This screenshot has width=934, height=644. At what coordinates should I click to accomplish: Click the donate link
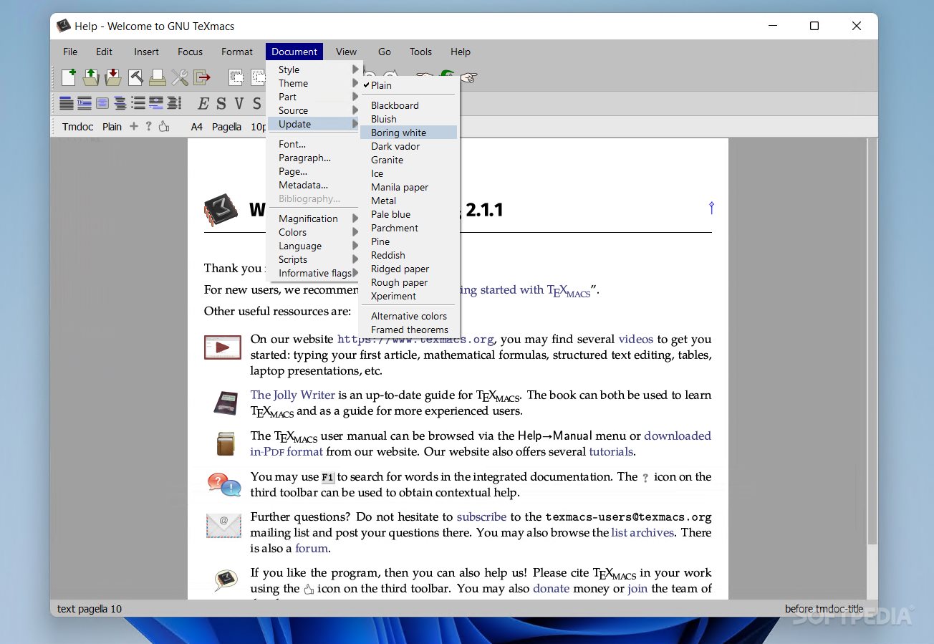click(552, 589)
